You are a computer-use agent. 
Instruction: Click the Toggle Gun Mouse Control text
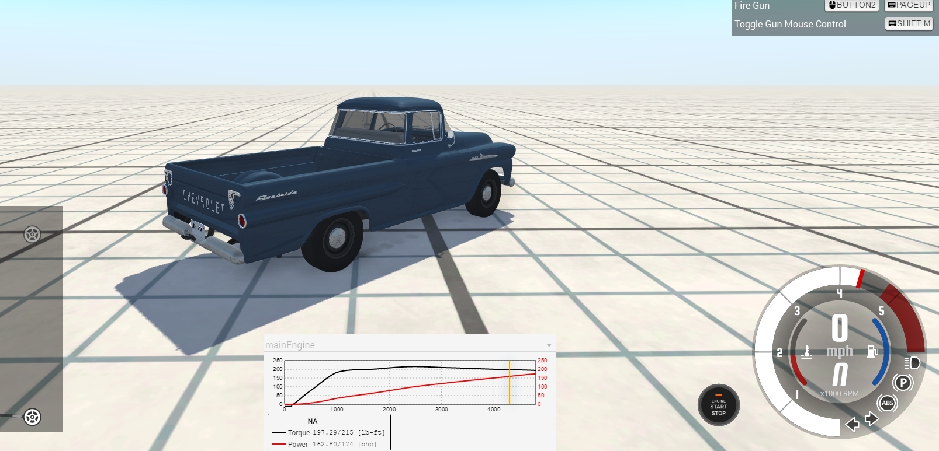tap(790, 24)
